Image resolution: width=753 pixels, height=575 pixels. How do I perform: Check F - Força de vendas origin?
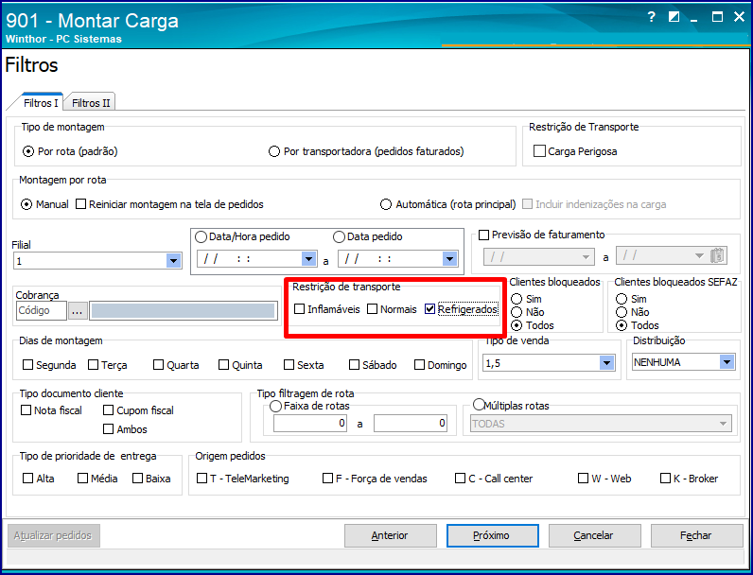pos(327,479)
